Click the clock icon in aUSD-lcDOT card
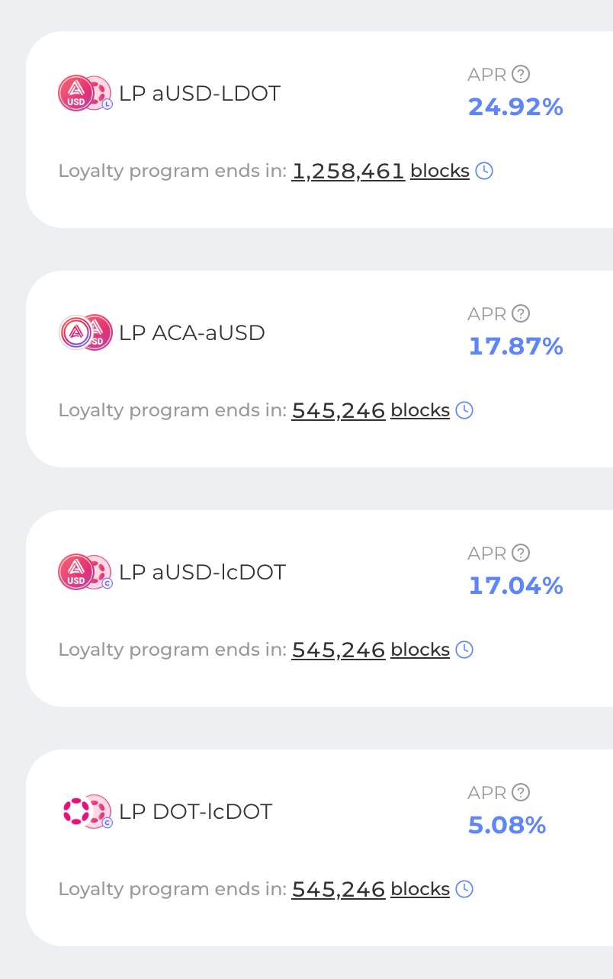613x979 pixels. pos(464,650)
